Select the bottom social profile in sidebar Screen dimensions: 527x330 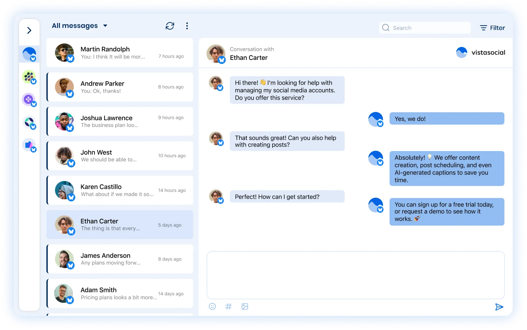29,145
